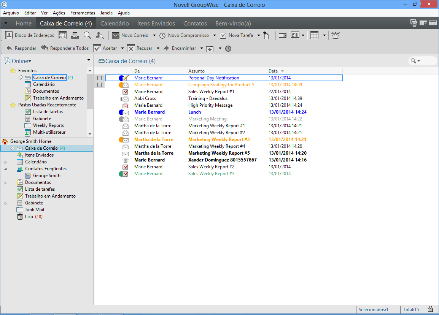Open the Ações menu
The height and width of the screenshot is (315, 439).
[59, 13]
